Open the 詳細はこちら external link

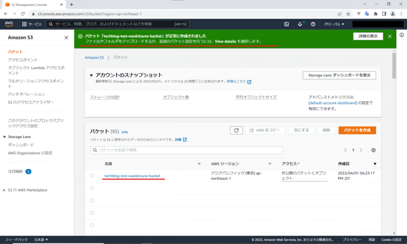point(239,81)
